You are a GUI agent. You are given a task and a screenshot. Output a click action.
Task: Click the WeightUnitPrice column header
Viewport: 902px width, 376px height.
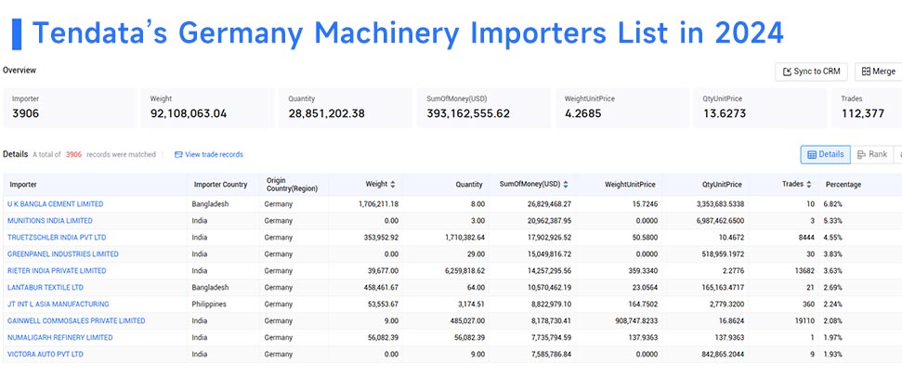click(x=630, y=185)
